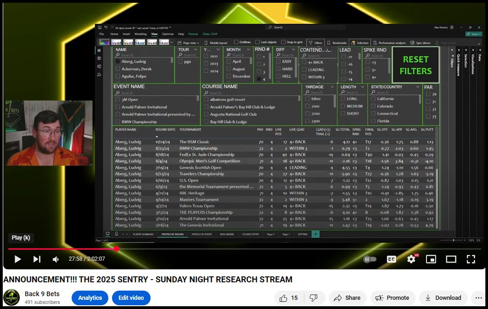The image size is (488, 309).
Task: Expand the LENGTH slicer dropdown chevron
Action: (x=363, y=87)
